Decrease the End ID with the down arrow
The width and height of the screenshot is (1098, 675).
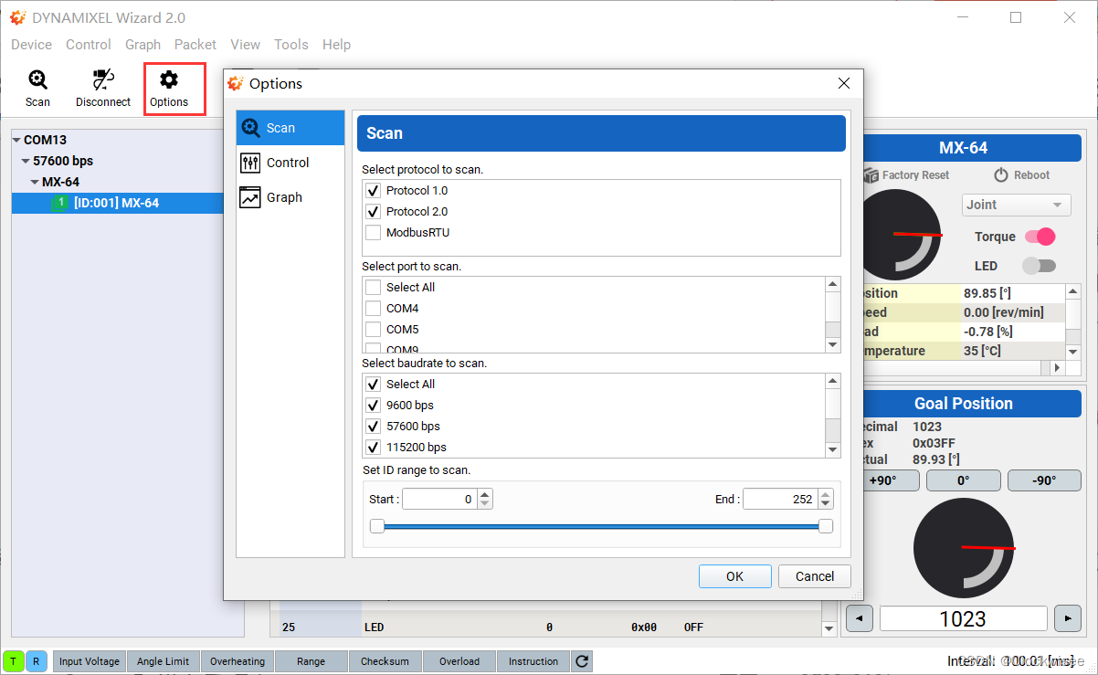(x=826, y=504)
